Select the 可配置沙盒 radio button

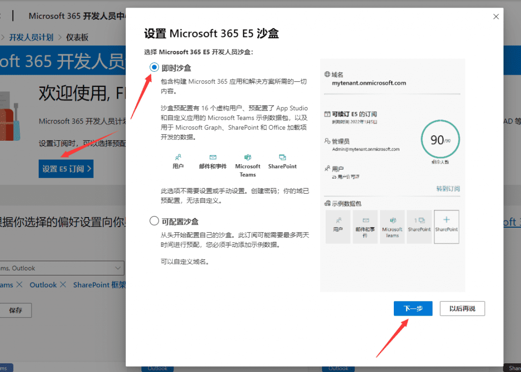[x=154, y=221]
